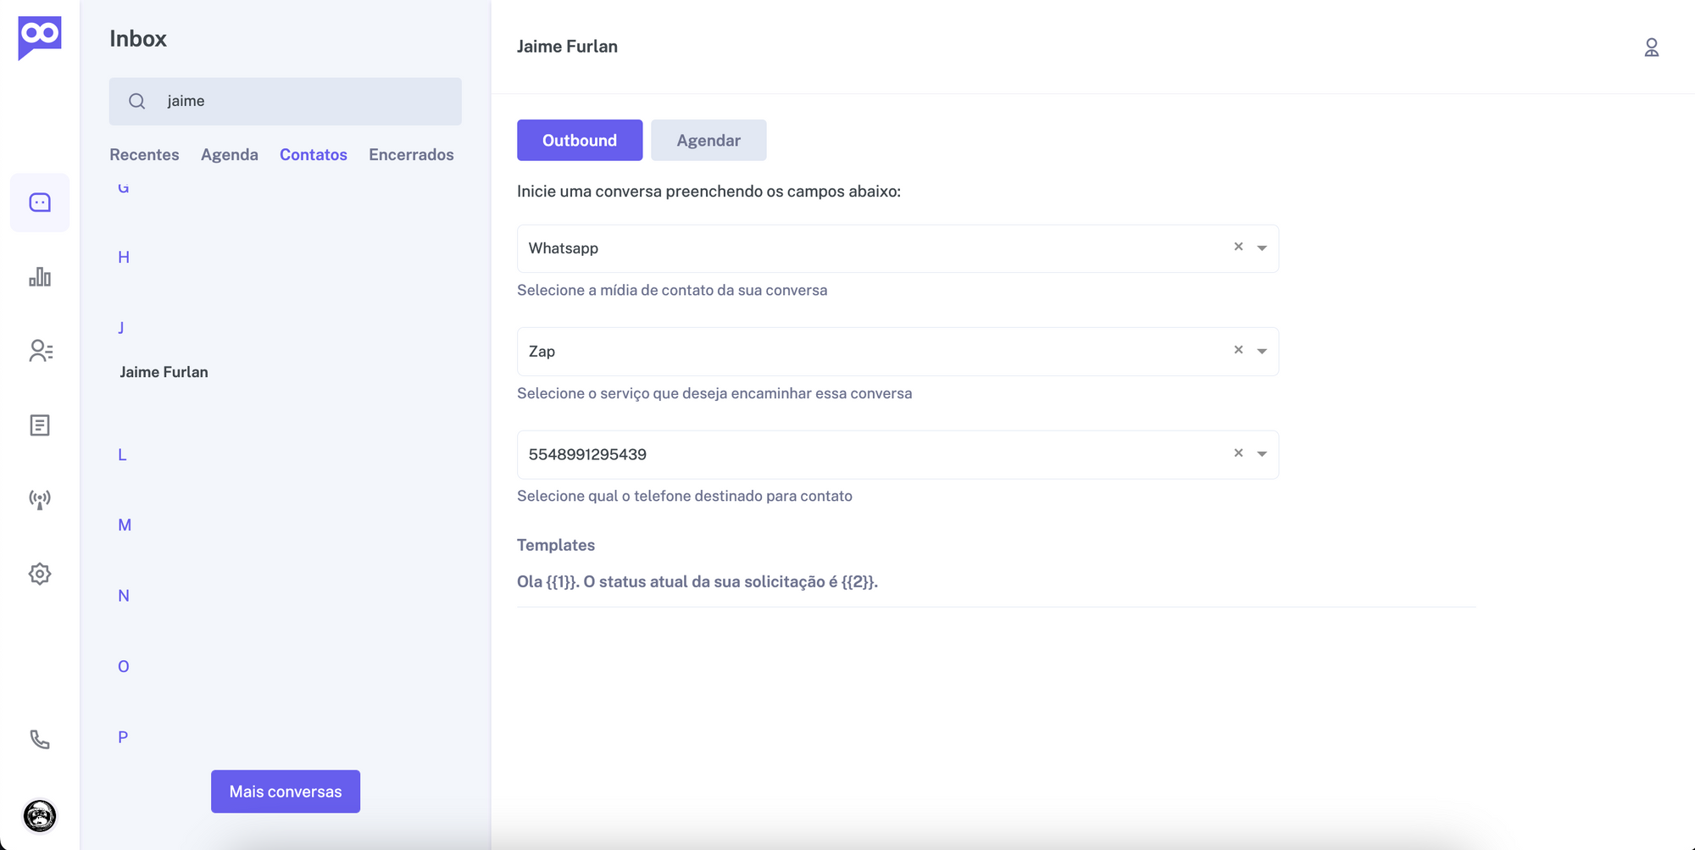Screen dimensions: 1695x850
Task: Switch to the Recentes tab
Action: (144, 155)
